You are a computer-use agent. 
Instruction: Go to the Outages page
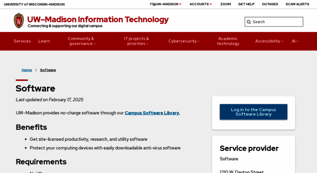[x=270, y=4]
